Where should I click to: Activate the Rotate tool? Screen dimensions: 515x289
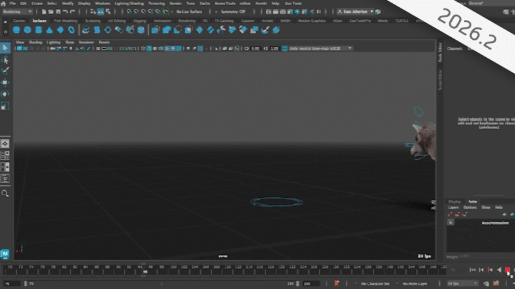(x=5, y=94)
